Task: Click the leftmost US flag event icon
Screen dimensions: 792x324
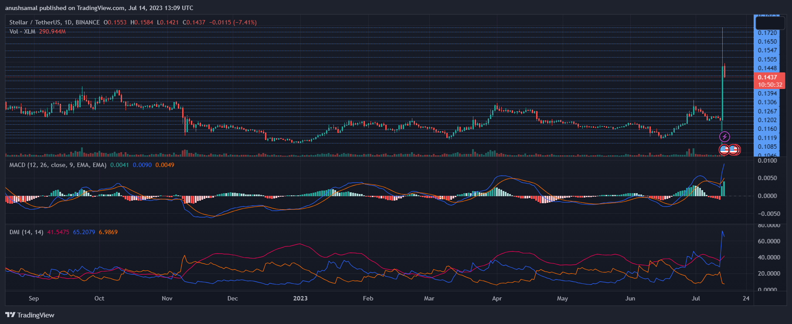Action: [724, 150]
